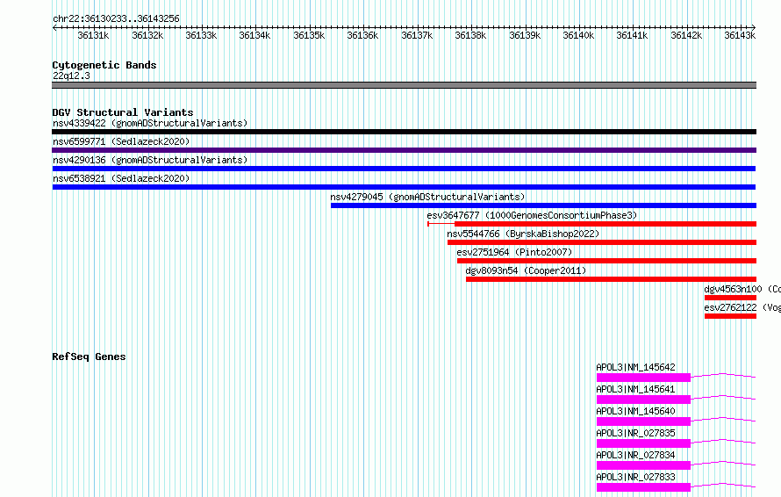Click the blue nsv4290136 variant bar

[x=404, y=169]
